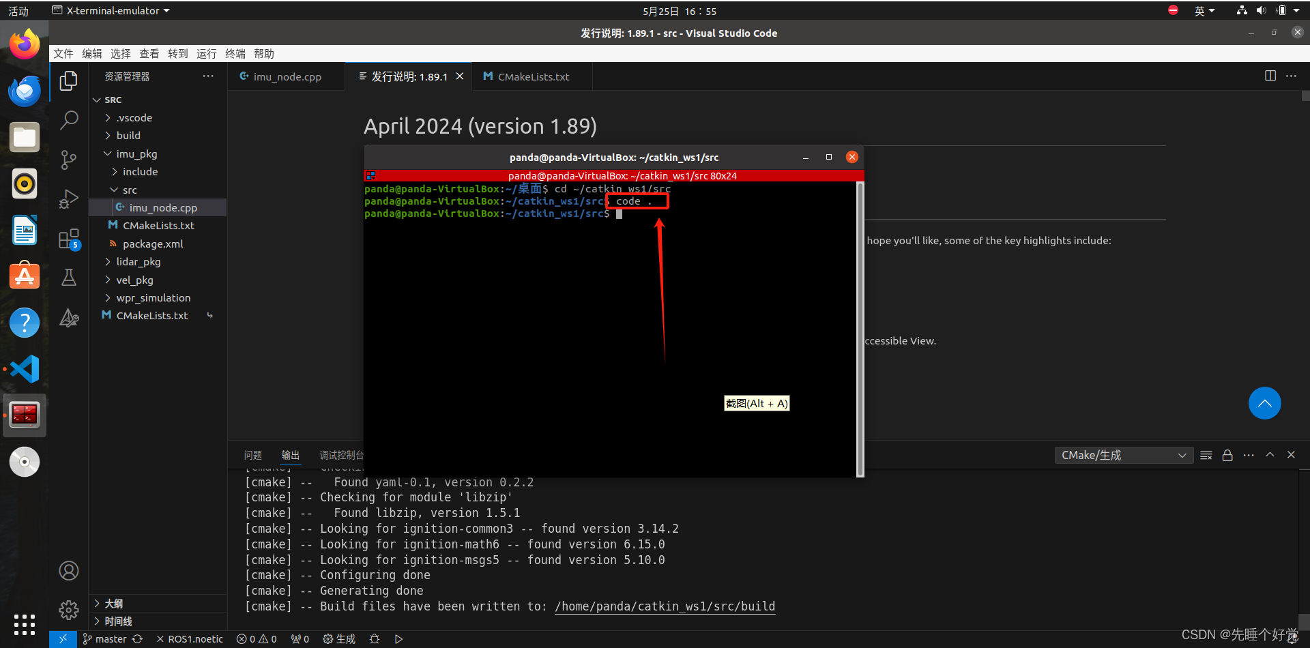
Task: Maximize the bottom panel size
Action: pos(1270,455)
